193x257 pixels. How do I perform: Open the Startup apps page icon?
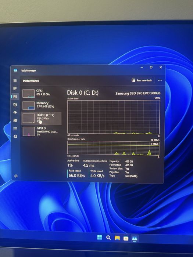click(15, 112)
